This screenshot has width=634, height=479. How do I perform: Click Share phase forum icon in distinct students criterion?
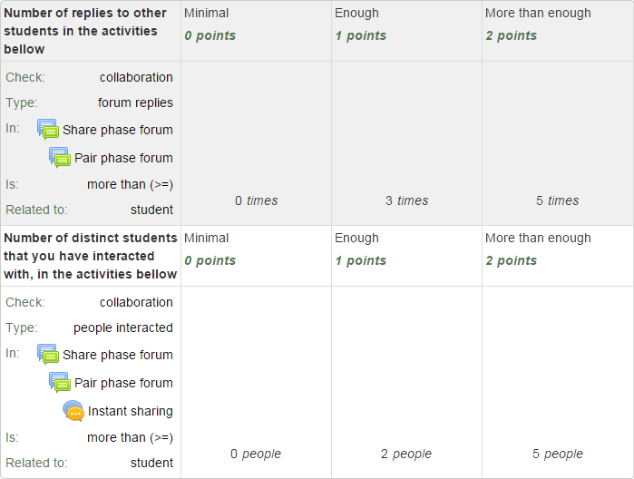[x=48, y=354]
